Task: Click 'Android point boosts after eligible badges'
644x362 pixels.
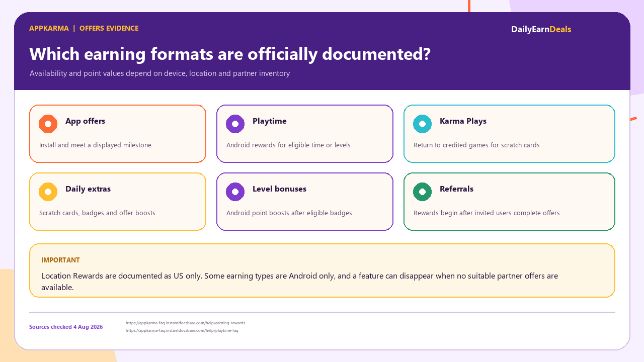Action: pyautogui.click(x=289, y=213)
